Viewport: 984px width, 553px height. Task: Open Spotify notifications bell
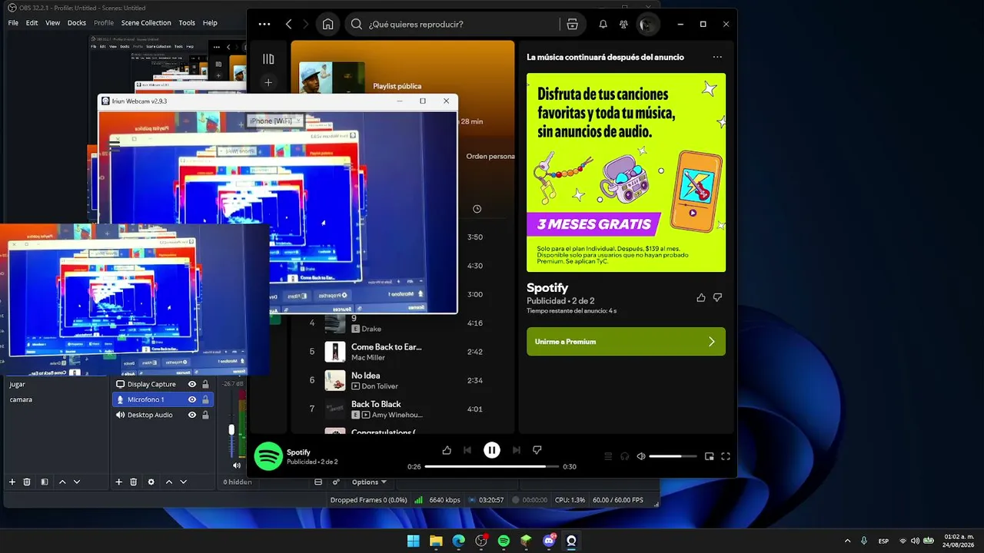(x=603, y=24)
